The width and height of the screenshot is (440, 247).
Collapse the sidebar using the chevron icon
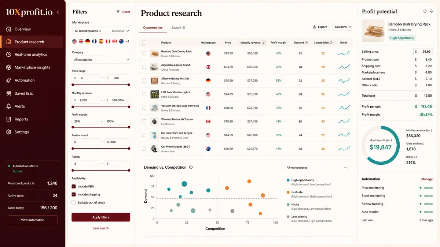click(58, 12)
